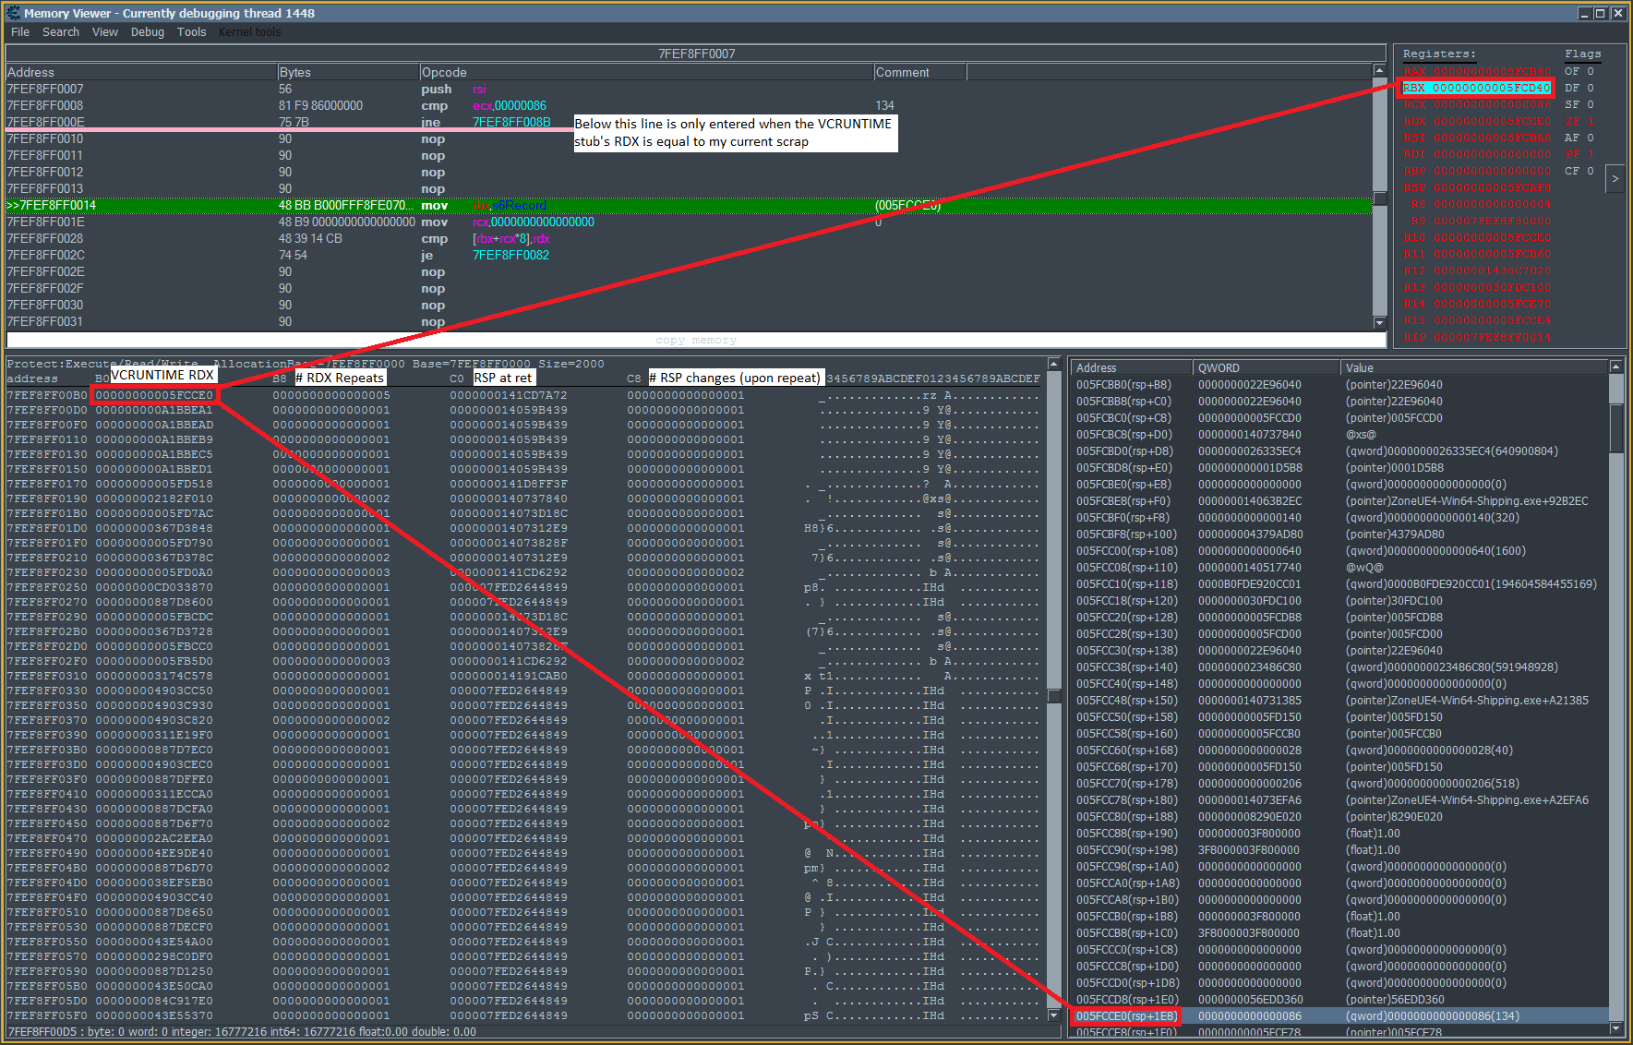Viewport: 1633px width, 1045px height.
Task: Click the memory dump panel scroll-down arrow
Action: 1053,1015
